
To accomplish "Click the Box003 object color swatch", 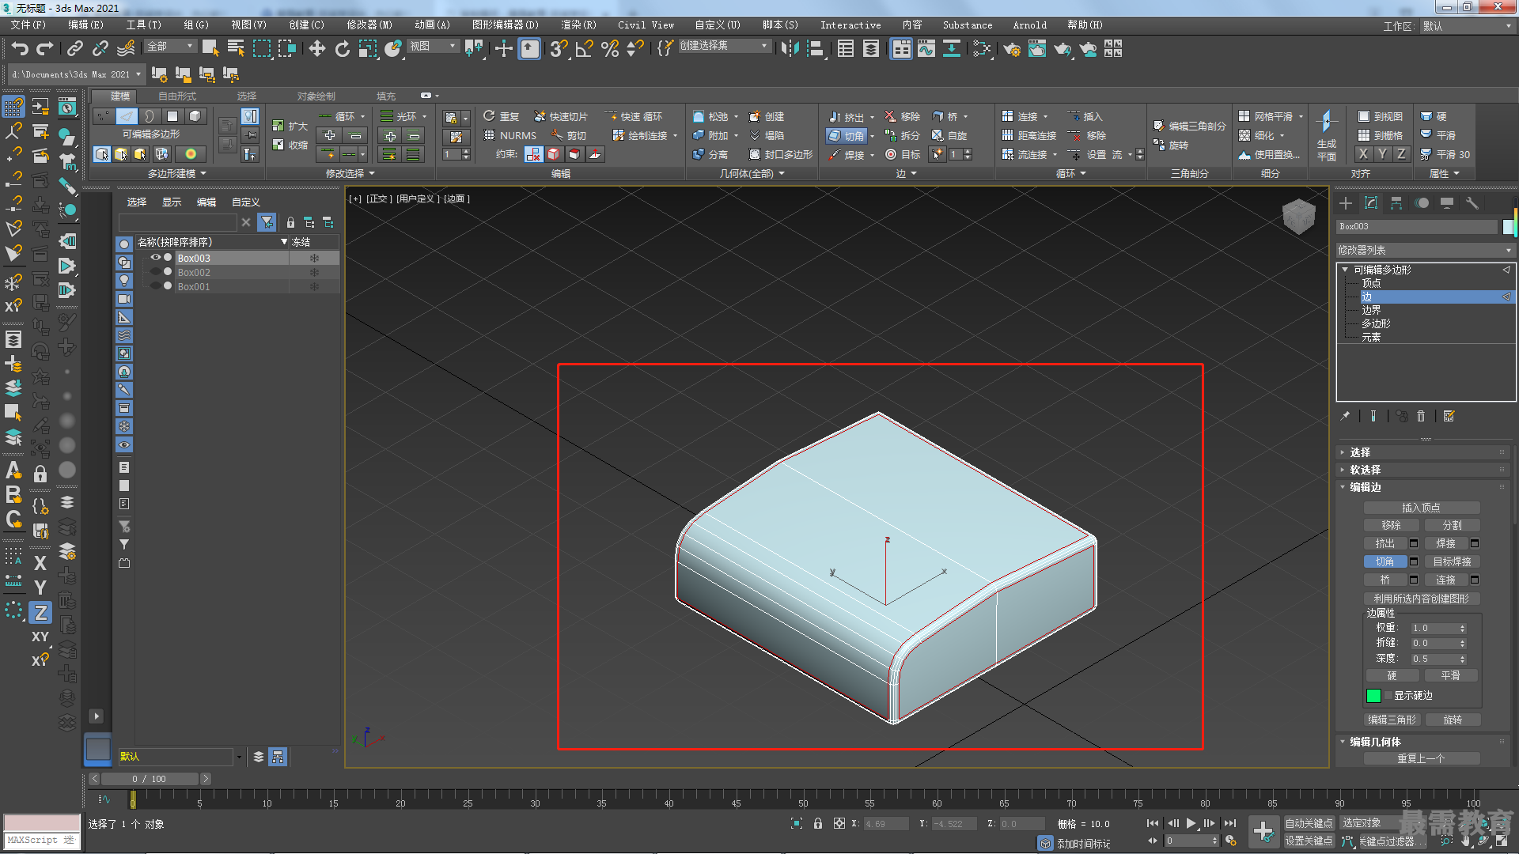I will (x=1508, y=227).
